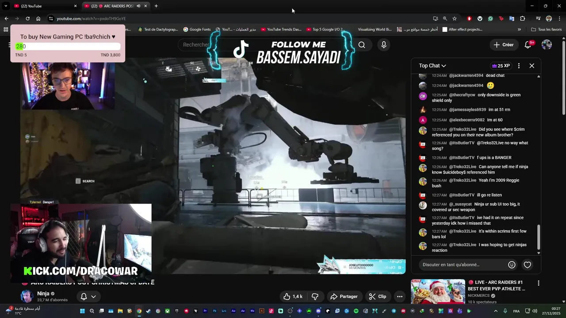Mute the ARC RAIDERS tab audio
The height and width of the screenshot is (318, 566).
(x=139, y=6)
